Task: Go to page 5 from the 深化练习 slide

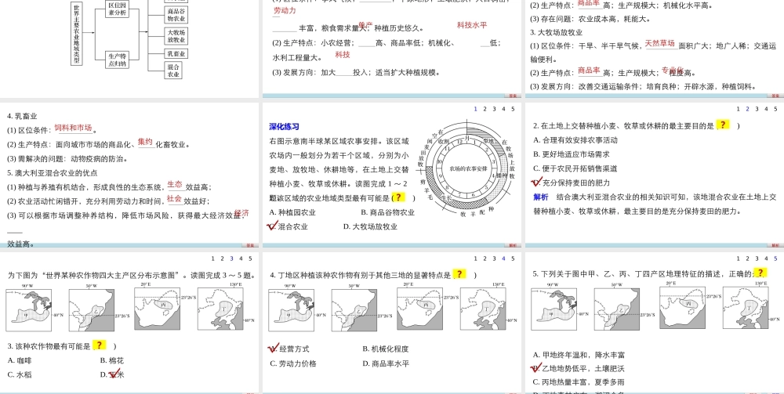Action: pyautogui.click(x=513, y=109)
